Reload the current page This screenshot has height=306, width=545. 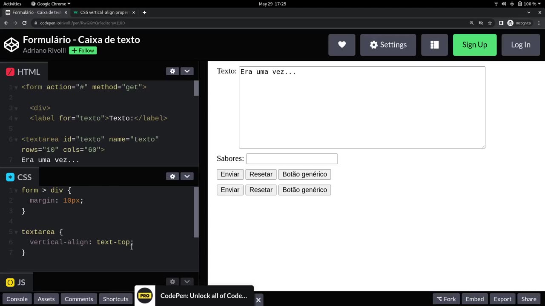tap(24, 23)
